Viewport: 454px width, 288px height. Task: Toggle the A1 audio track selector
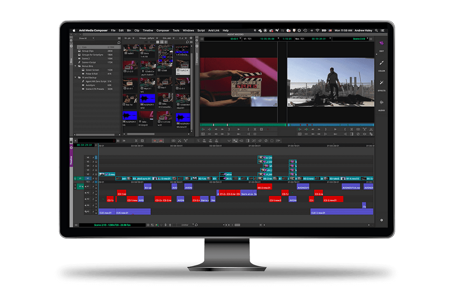click(87, 186)
